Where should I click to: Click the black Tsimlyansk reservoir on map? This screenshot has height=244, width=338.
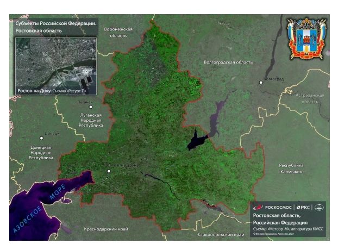[195, 141]
